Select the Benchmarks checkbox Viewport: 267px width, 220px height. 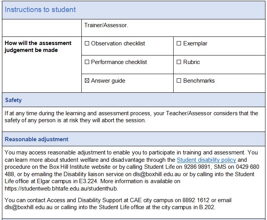pyautogui.click(x=179, y=81)
